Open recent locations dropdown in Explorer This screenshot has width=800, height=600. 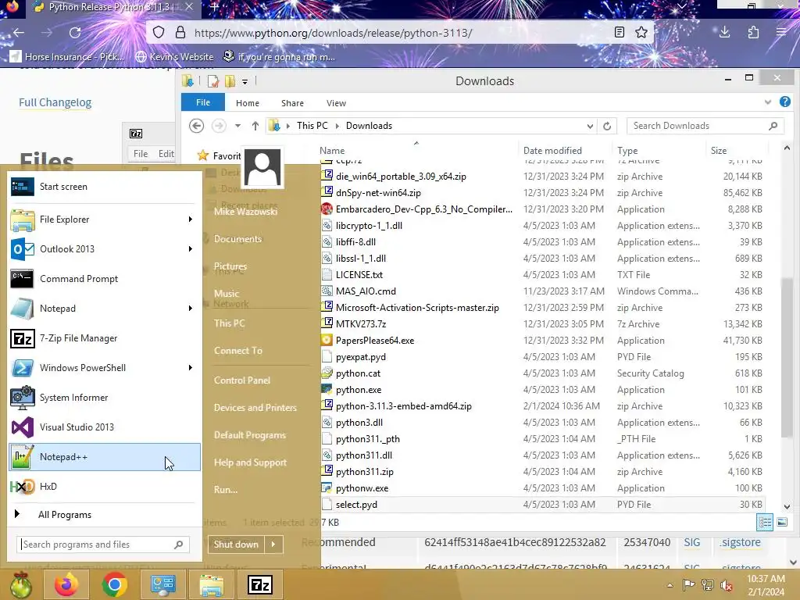click(237, 126)
